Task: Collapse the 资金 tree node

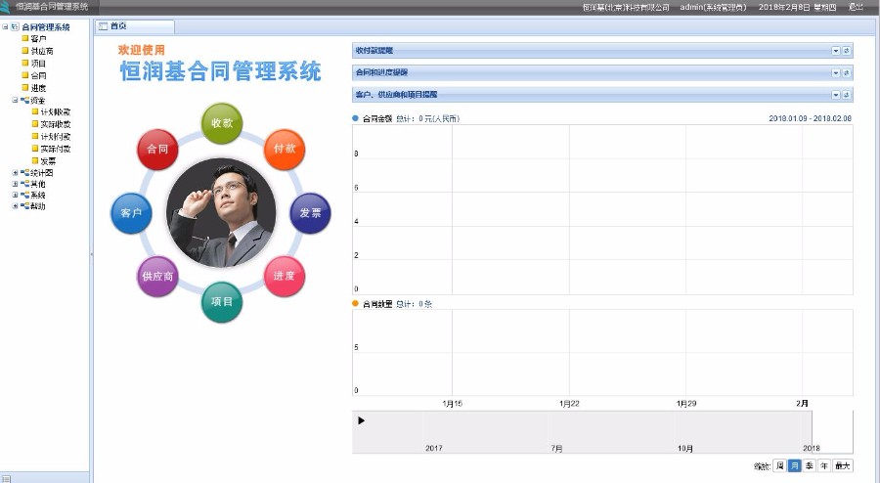Action: pyautogui.click(x=15, y=100)
